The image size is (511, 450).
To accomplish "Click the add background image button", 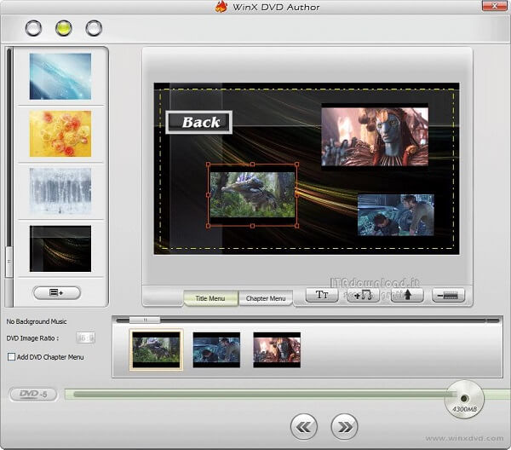I will coord(57,292).
